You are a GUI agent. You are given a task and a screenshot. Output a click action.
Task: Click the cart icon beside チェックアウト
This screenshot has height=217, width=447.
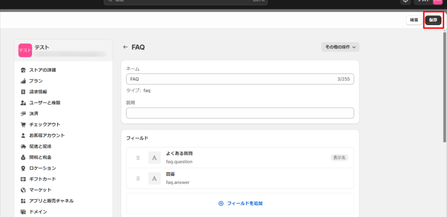pos(24,125)
